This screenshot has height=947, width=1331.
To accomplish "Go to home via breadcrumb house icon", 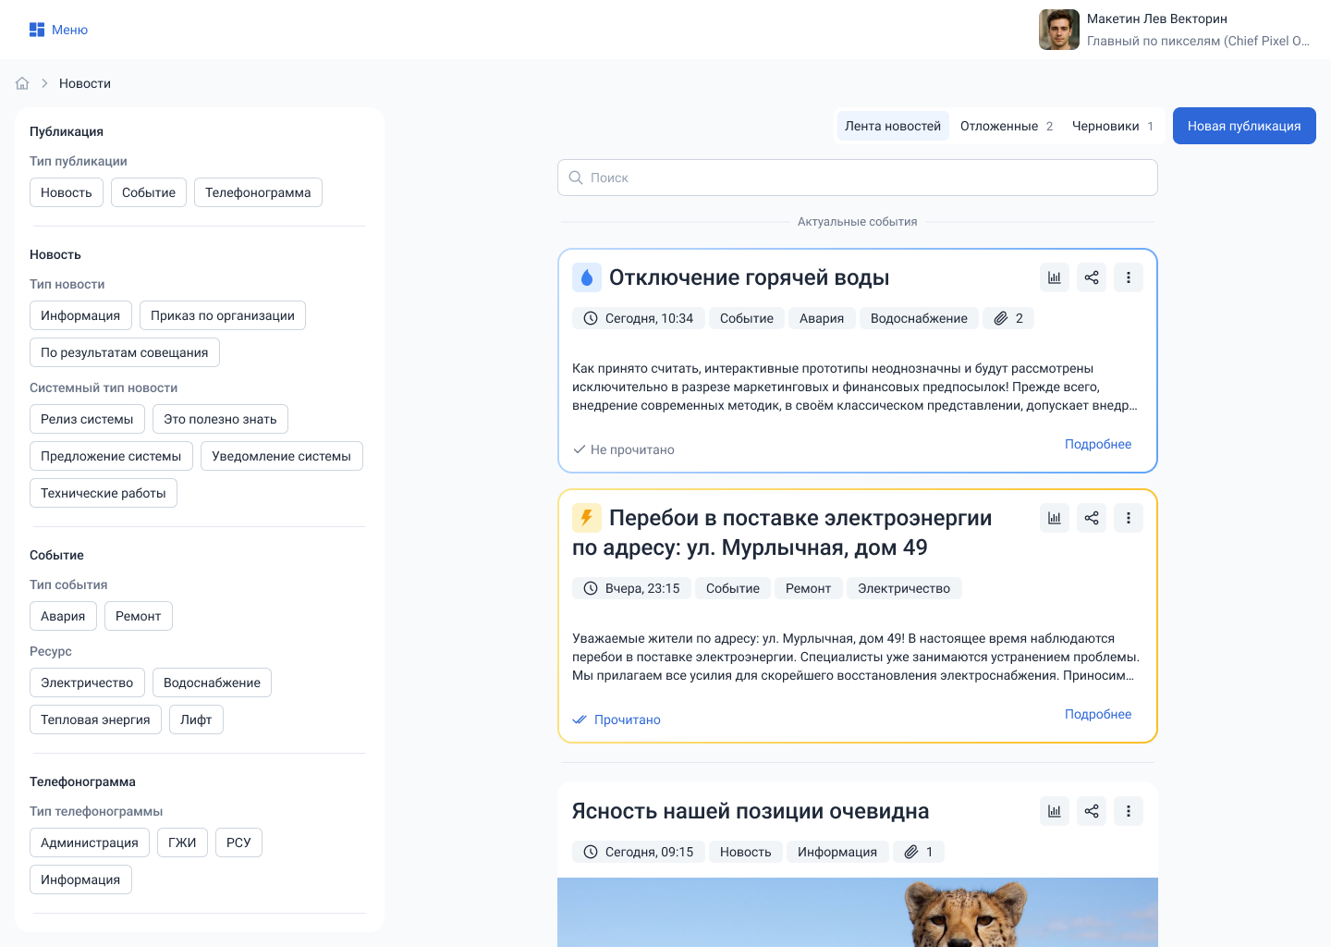I will (x=22, y=83).
